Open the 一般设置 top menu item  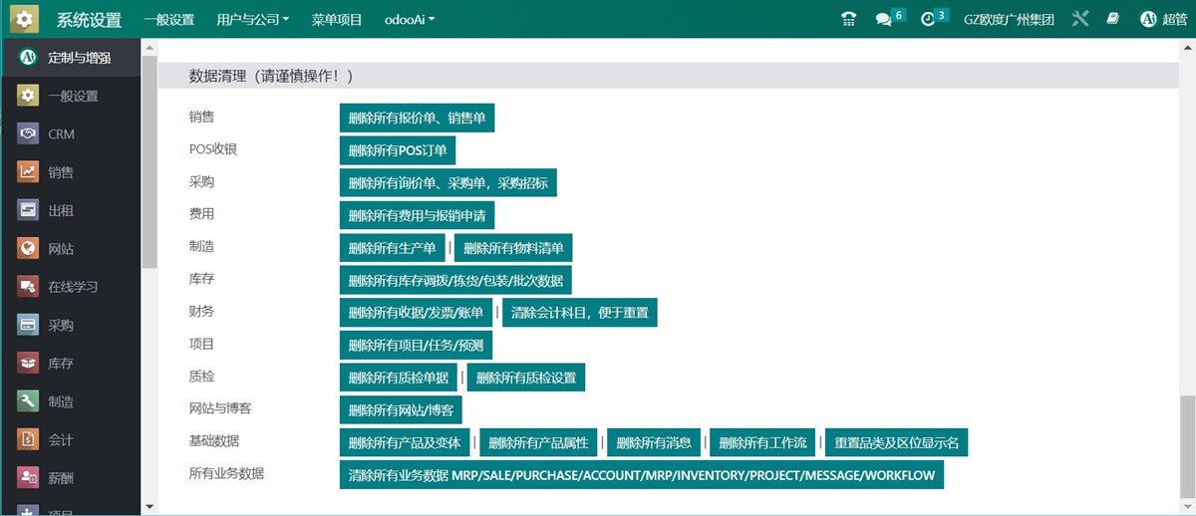click(x=168, y=19)
